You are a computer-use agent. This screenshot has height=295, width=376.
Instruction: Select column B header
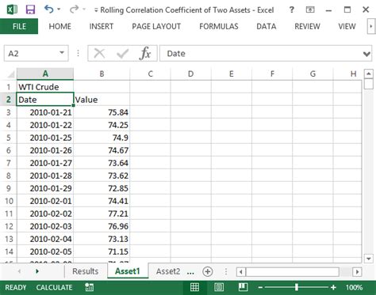coord(102,74)
